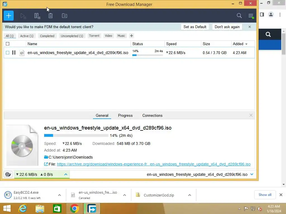Image resolution: width=286 pixels, height=214 pixels.
Task: Click Show all downloads in Chrome
Action: pos(265,195)
